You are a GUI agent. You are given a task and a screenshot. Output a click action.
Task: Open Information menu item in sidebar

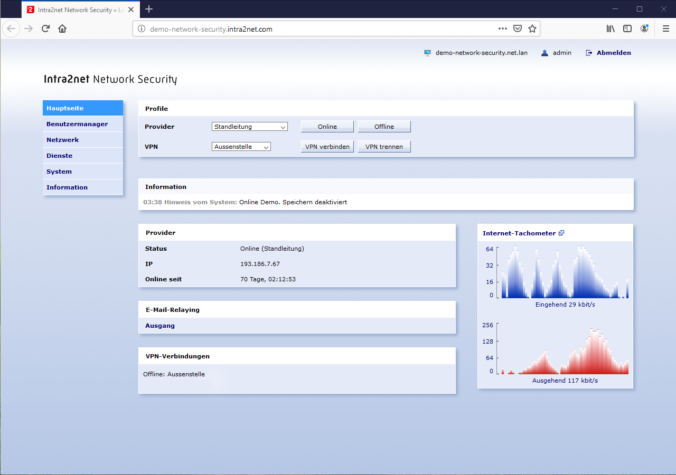[x=83, y=187]
